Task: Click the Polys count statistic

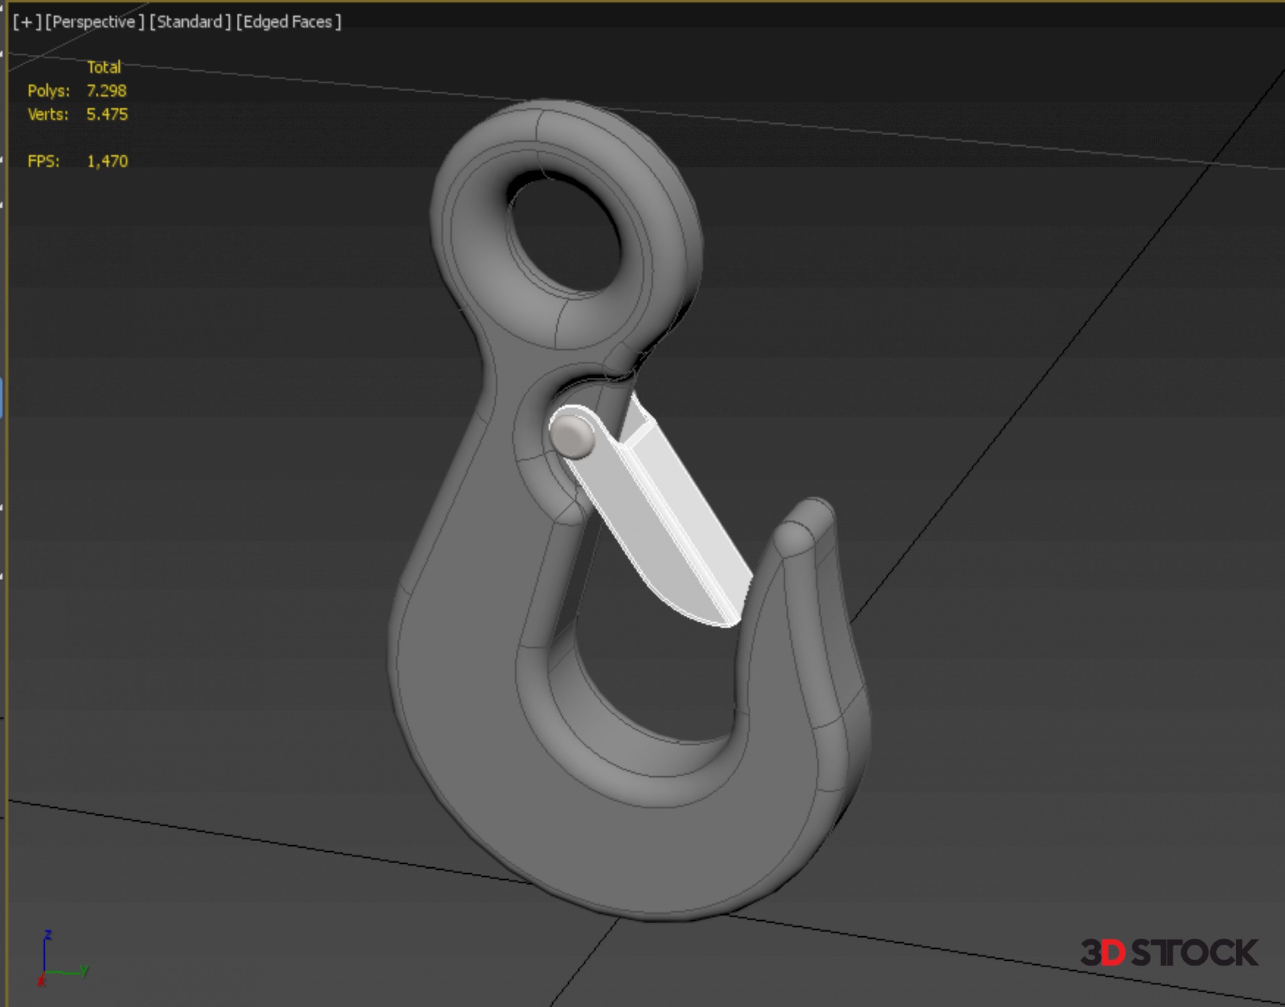Action: pyautogui.click(x=106, y=91)
